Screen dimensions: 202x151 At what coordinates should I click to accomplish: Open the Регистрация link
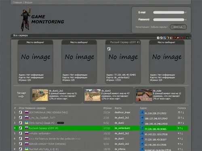[142, 27]
